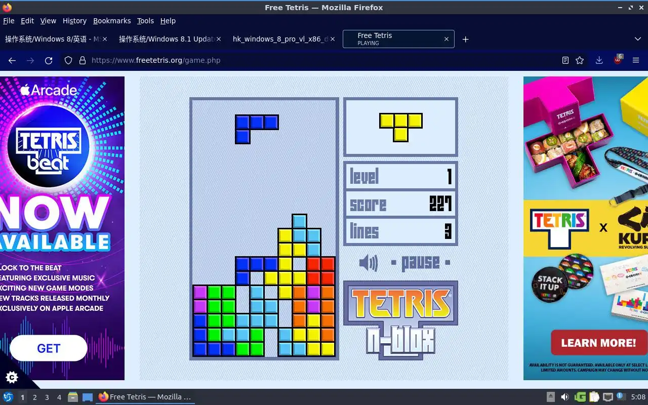Click the lines value 3
Viewport: 648px width, 405px height.
click(x=448, y=231)
